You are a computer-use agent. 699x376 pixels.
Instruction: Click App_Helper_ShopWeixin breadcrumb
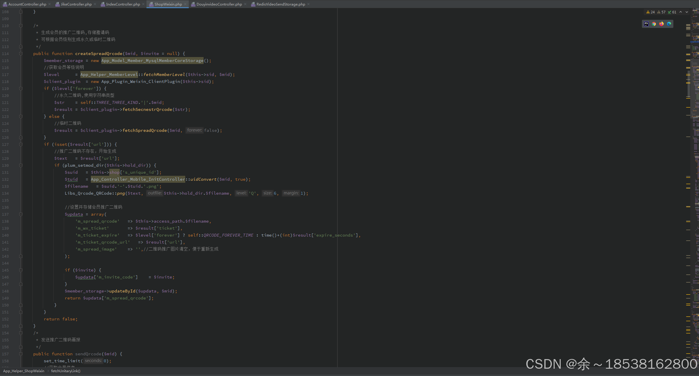24,371
